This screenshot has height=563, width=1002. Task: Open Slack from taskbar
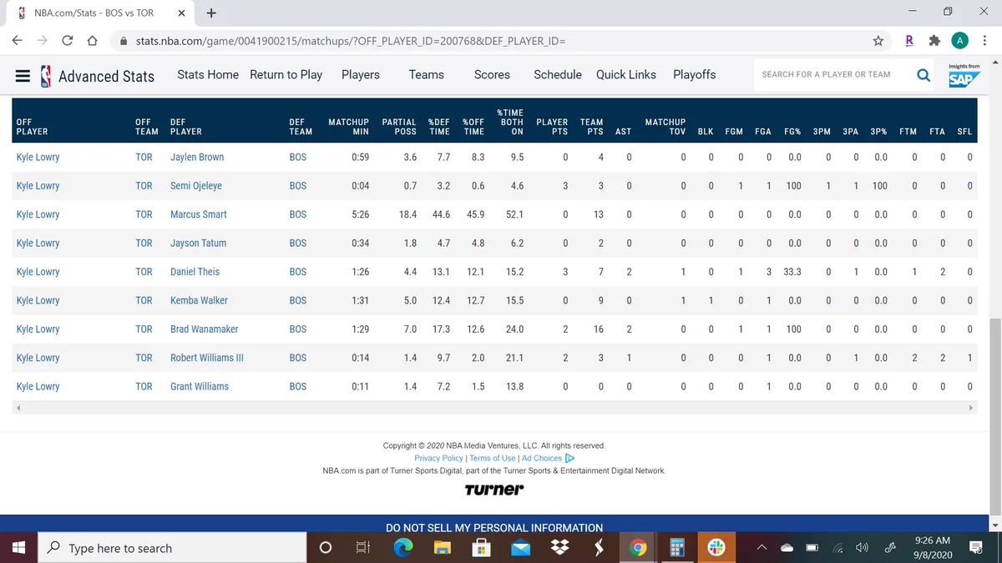pyautogui.click(x=716, y=548)
